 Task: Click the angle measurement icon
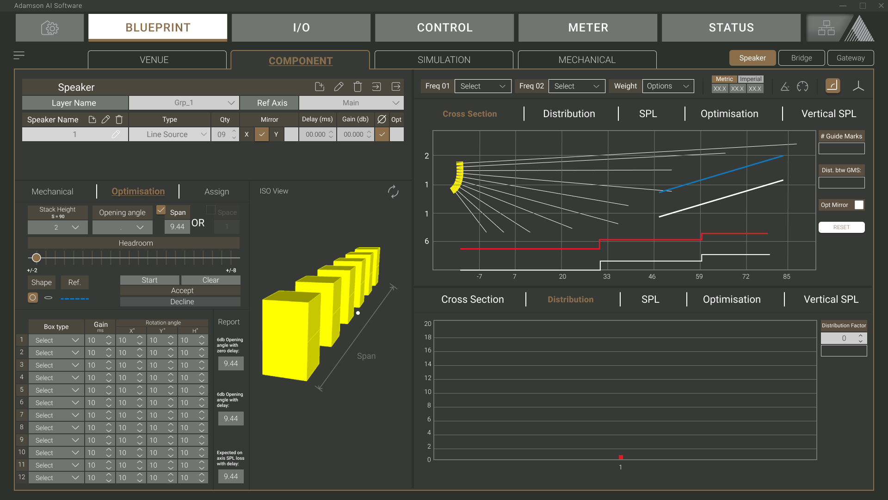tap(785, 87)
